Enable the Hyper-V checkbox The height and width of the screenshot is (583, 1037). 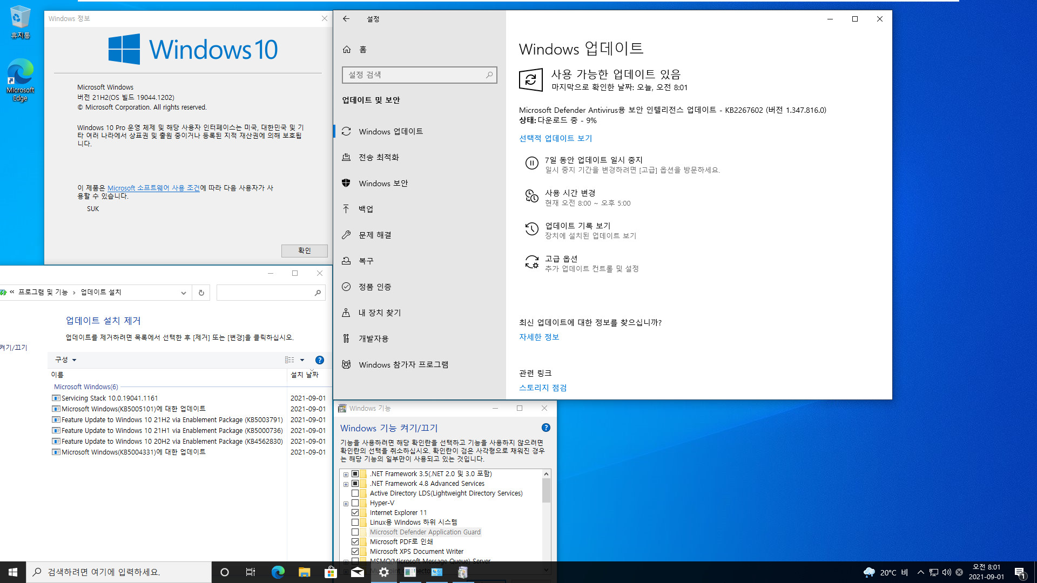pyautogui.click(x=355, y=503)
